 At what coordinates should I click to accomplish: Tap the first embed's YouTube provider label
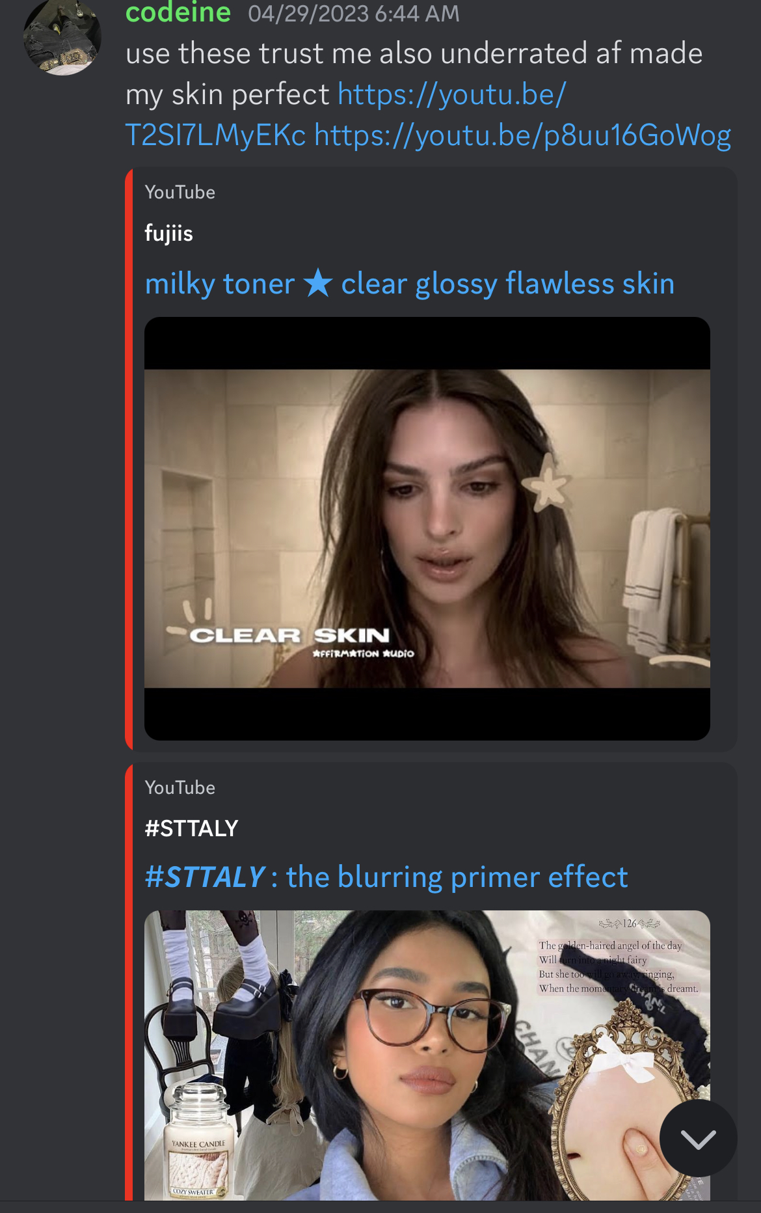pyautogui.click(x=180, y=192)
